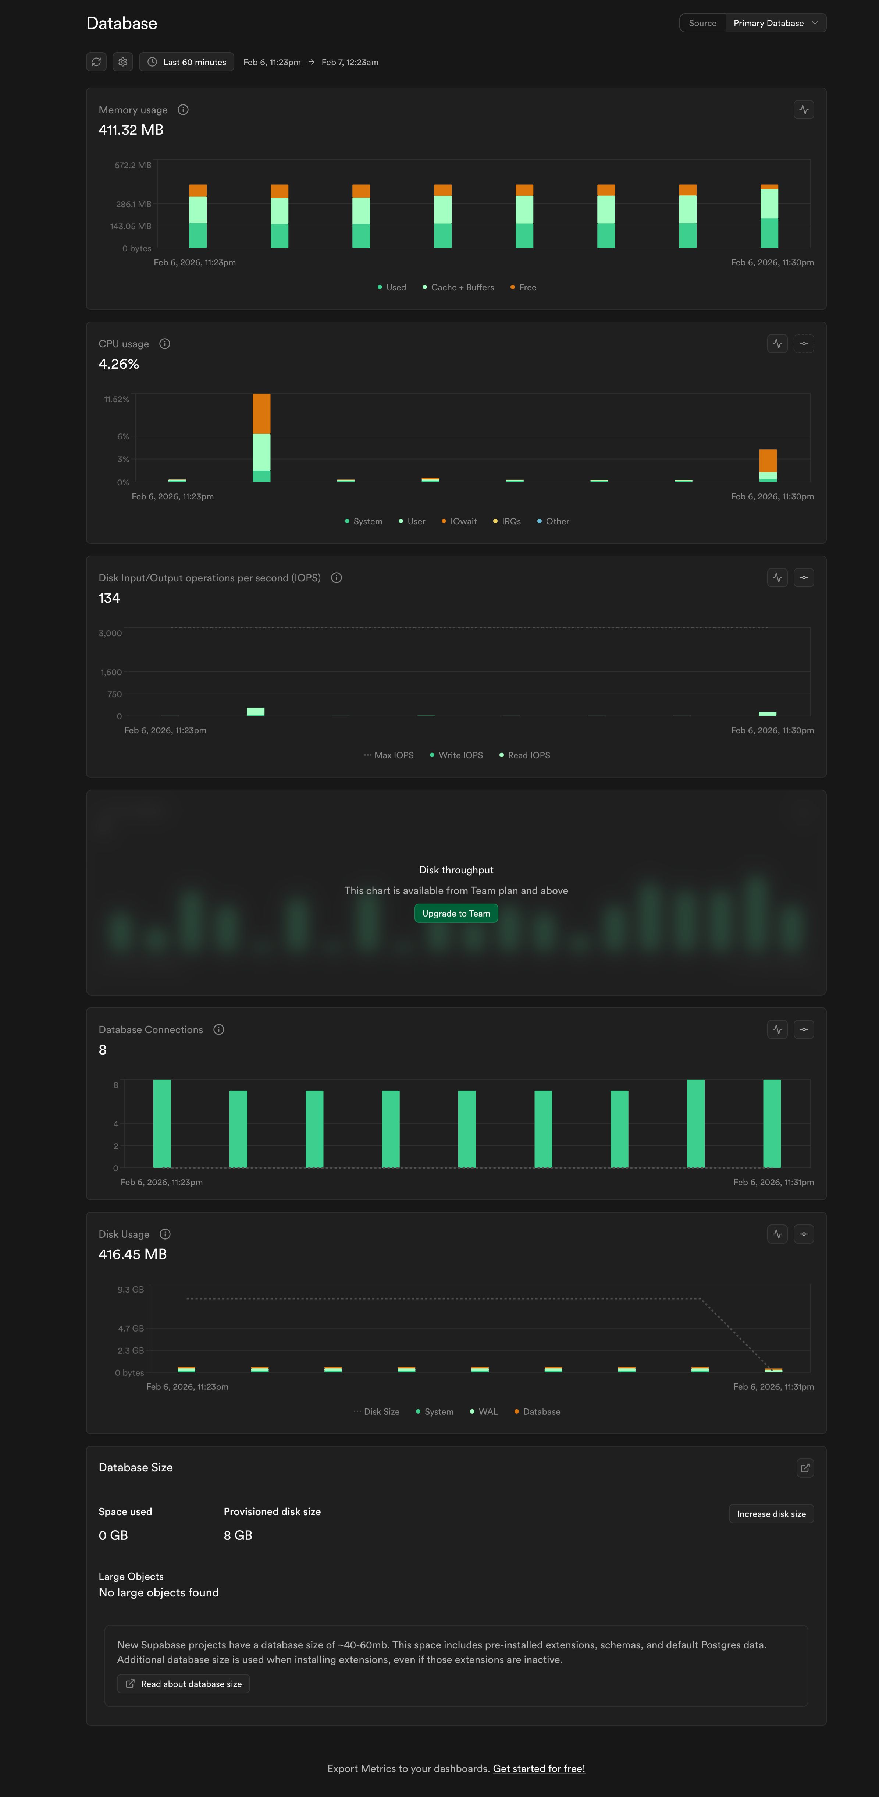This screenshot has height=1797, width=879.
Task: Click the refresh metrics icon
Action: pyautogui.click(x=96, y=62)
